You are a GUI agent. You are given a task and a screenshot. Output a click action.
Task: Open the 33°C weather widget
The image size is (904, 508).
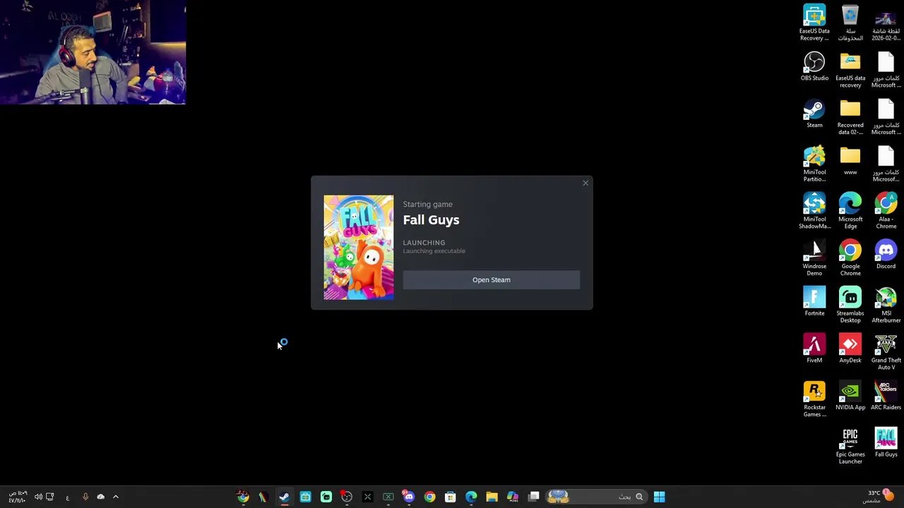880,497
